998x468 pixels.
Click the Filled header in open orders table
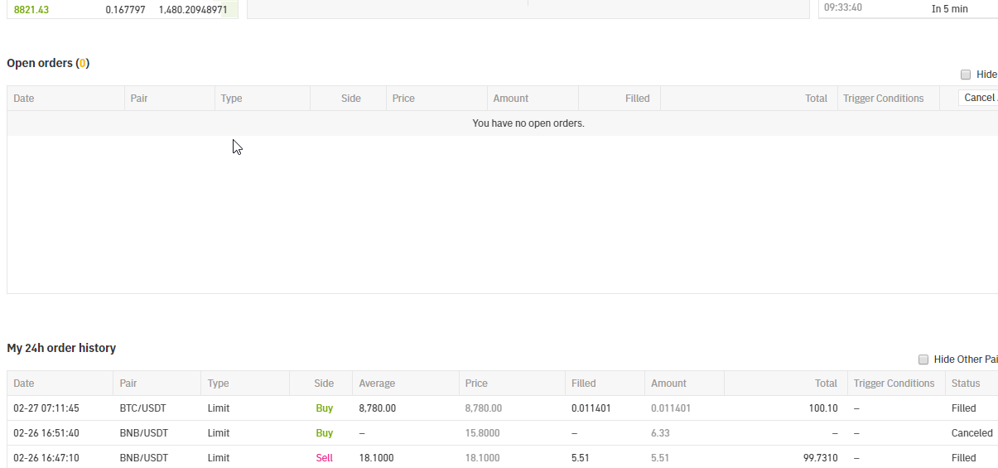point(637,99)
